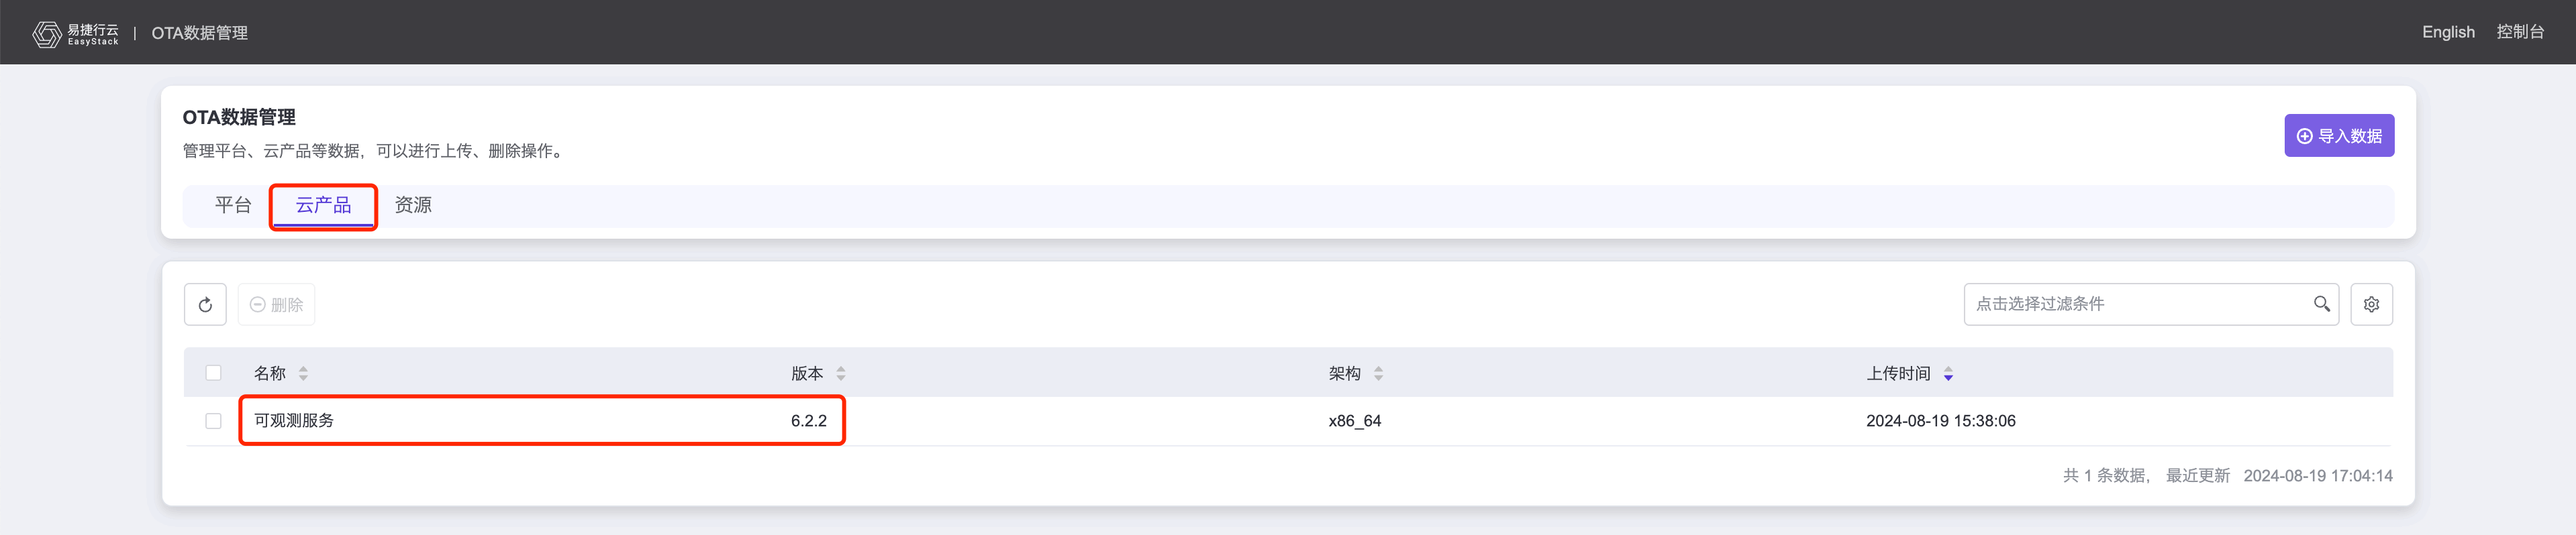Viewport: 2576px width, 535px height.
Task: Click the search magnifier icon
Action: [x=2321, y=304]
